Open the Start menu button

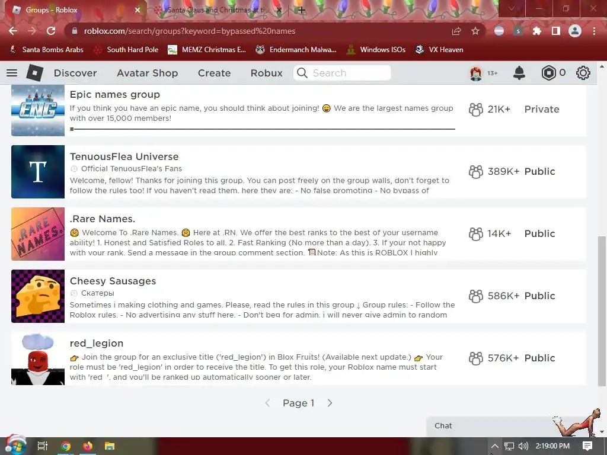click(x=15, y=446)
